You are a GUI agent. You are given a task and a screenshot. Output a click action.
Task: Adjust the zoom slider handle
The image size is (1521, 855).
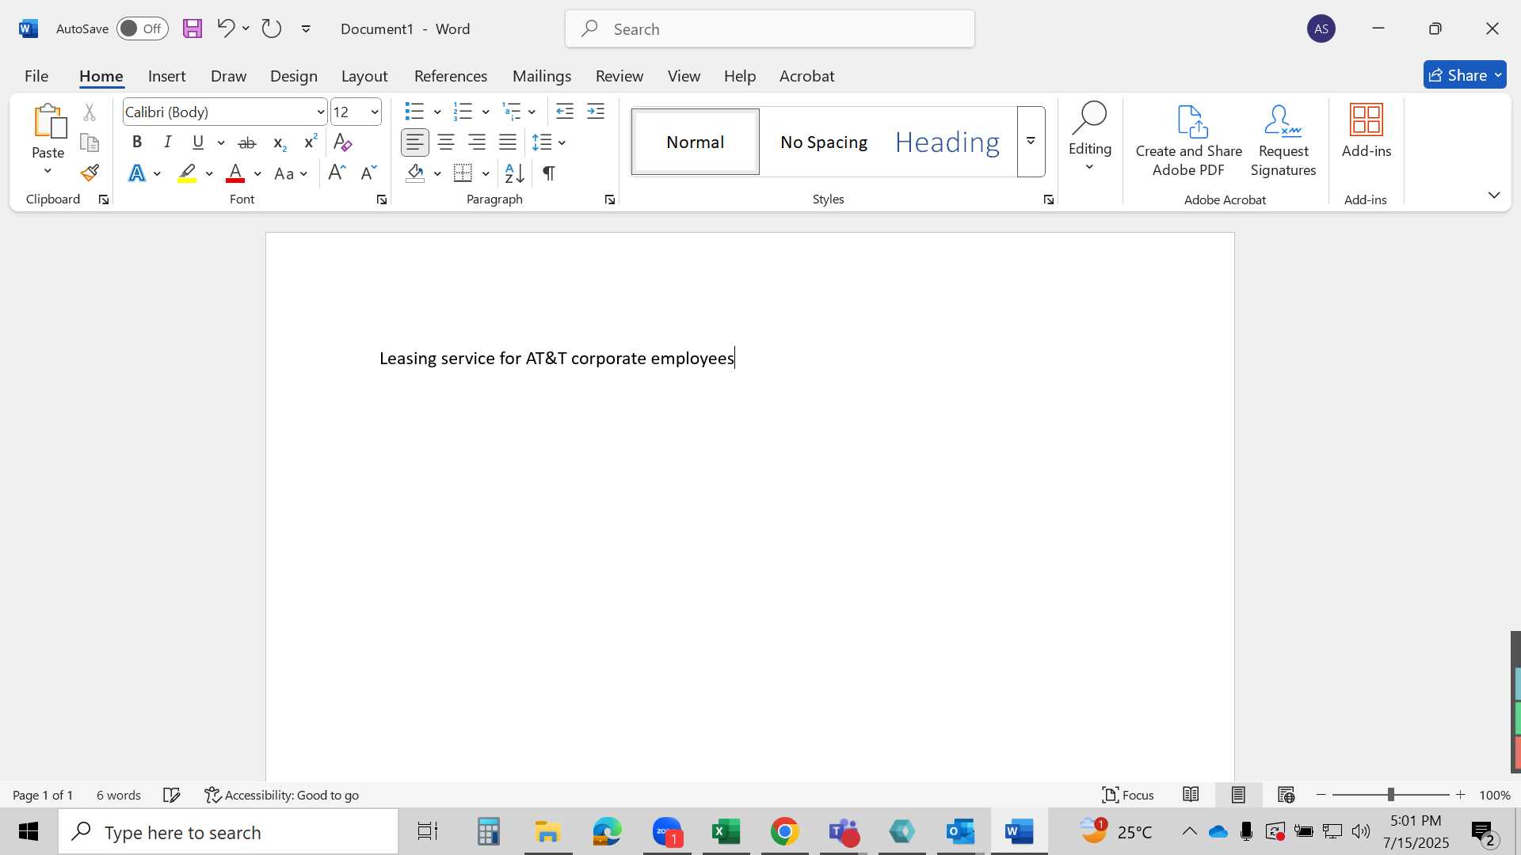1390,794
